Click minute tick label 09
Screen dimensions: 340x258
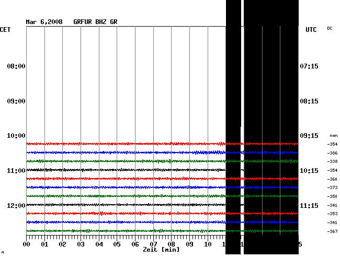pos(189,244)
